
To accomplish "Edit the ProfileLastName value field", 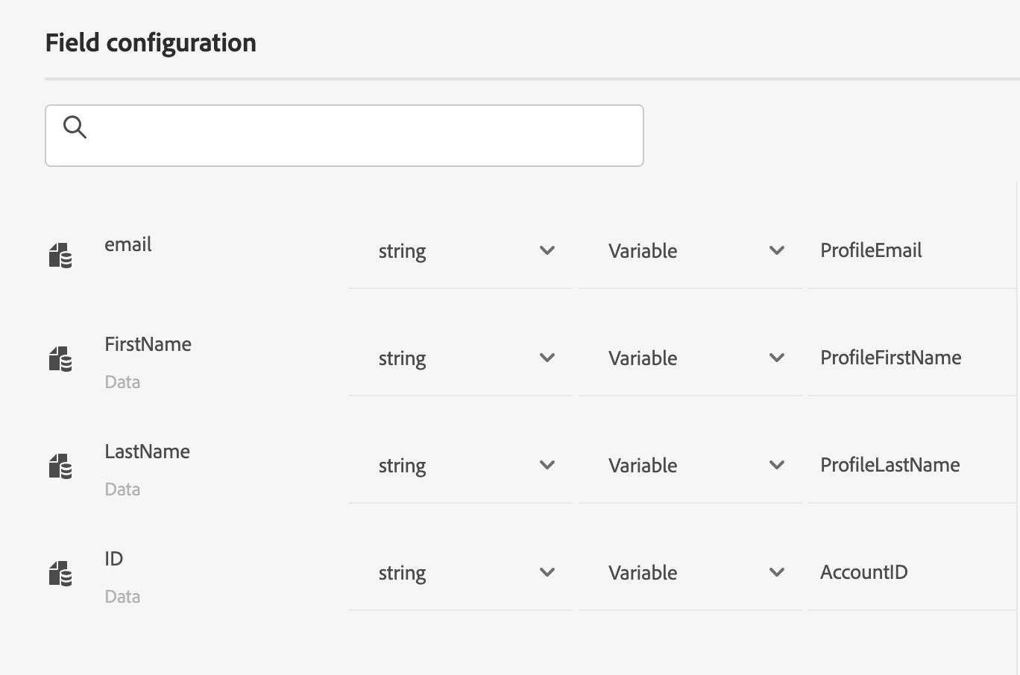I will 910,466.
